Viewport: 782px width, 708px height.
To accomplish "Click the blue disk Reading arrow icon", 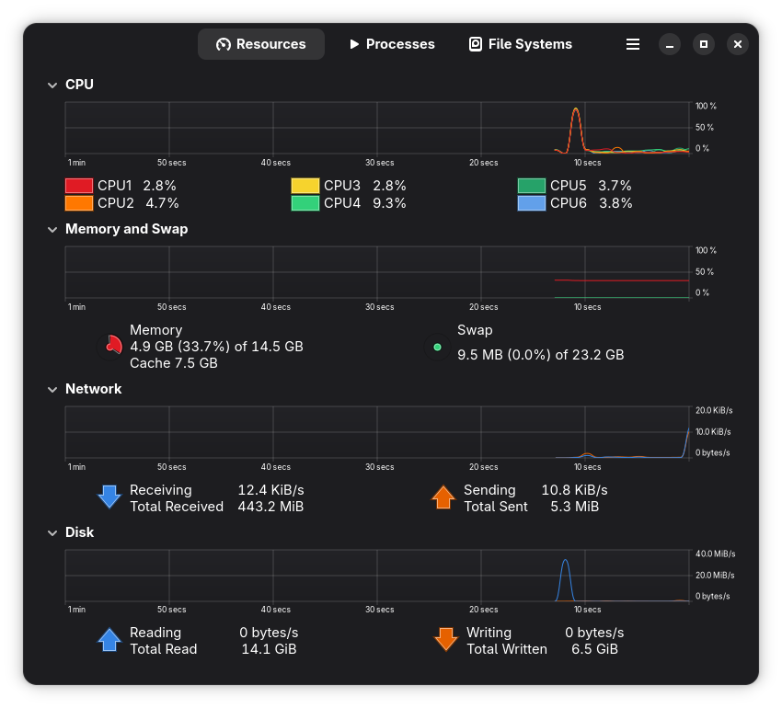I will pyautogui.click(x=109, y=640).
